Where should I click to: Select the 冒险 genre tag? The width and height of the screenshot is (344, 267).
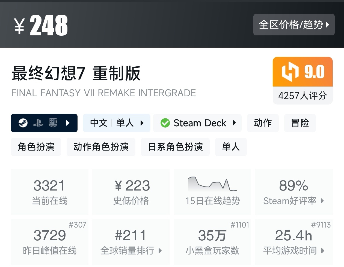(300, 123)
